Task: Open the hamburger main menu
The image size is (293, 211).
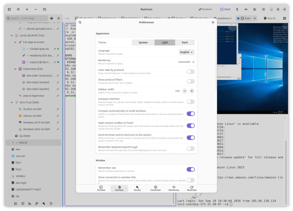Action: tap(263, 9)
